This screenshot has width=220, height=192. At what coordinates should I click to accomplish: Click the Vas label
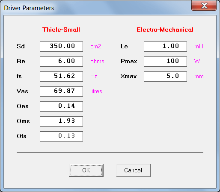tap(22, 91)
